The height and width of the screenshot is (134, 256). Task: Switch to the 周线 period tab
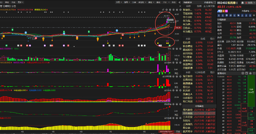pos(7,2)
